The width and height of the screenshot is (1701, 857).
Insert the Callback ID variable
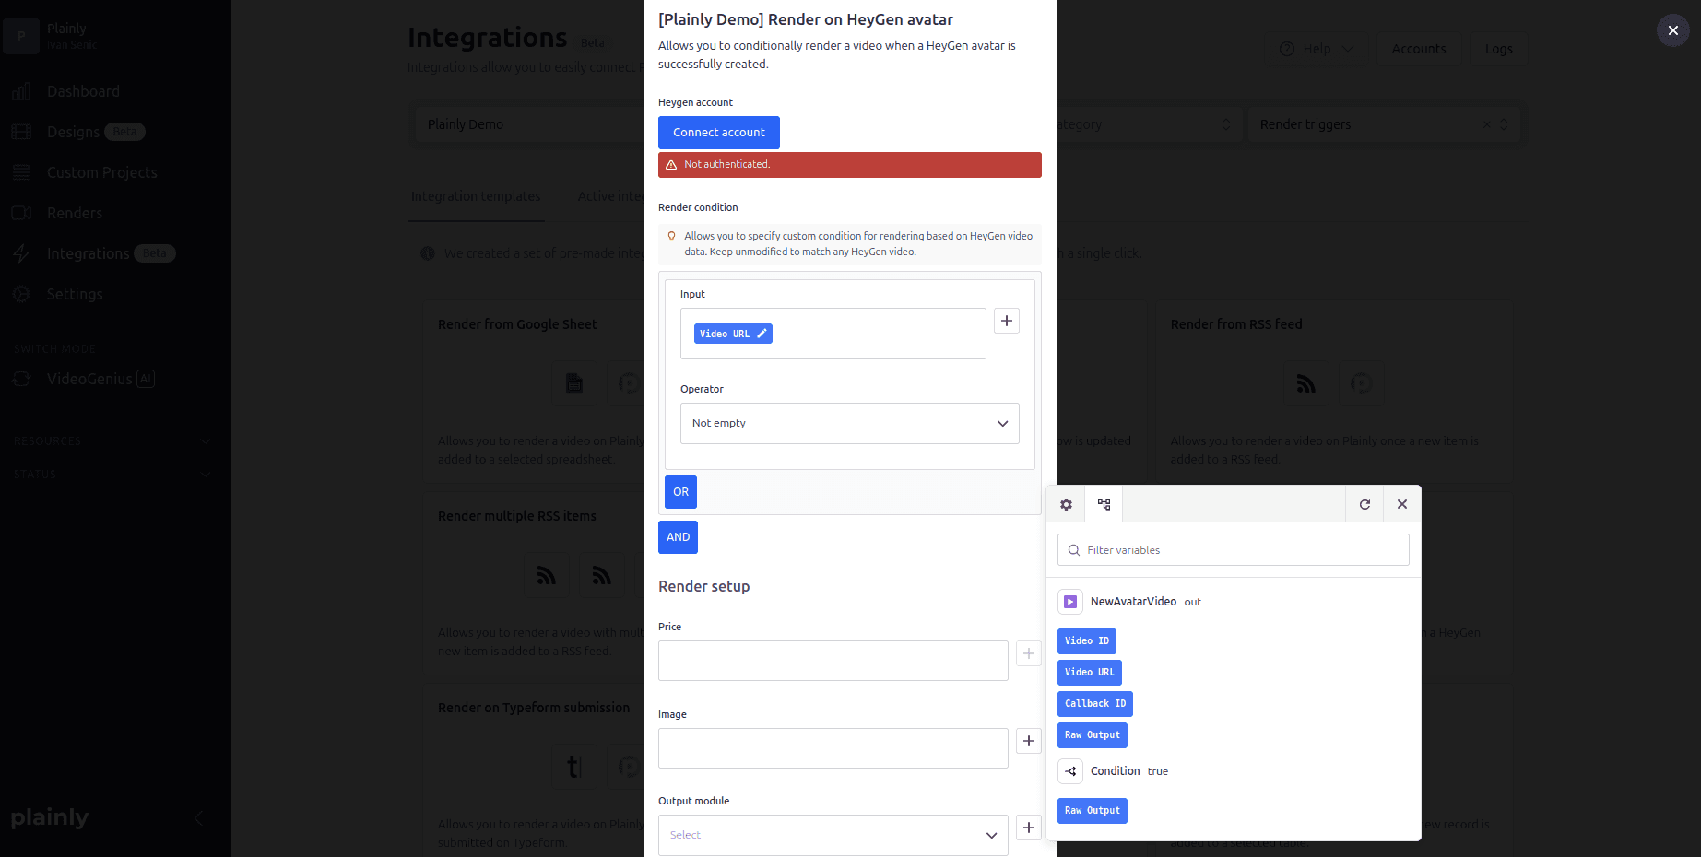(1094, 704)
